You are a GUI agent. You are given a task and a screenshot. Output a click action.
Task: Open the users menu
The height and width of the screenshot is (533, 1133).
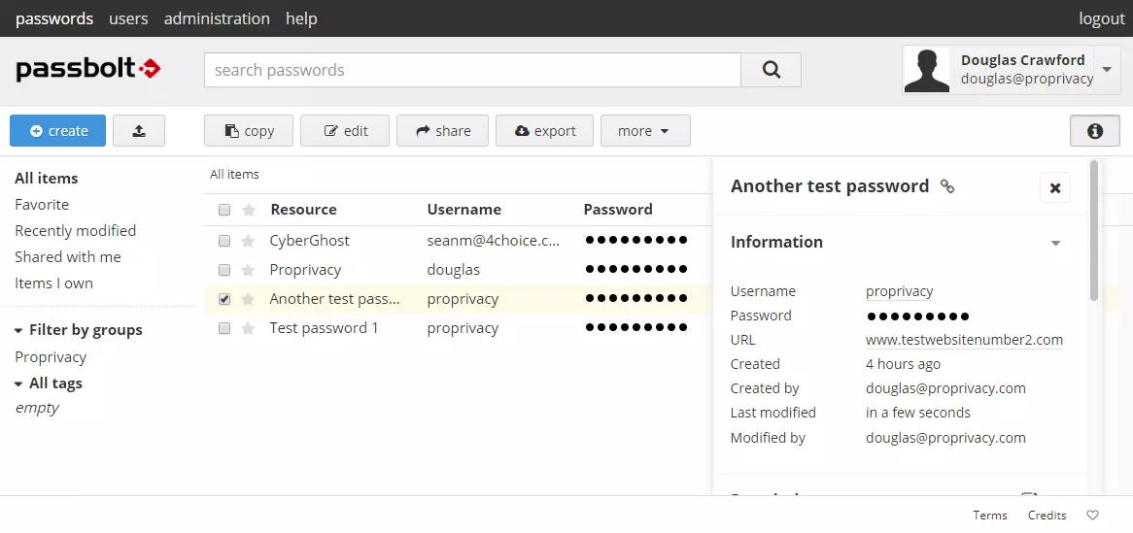click(x=128, y=18)
